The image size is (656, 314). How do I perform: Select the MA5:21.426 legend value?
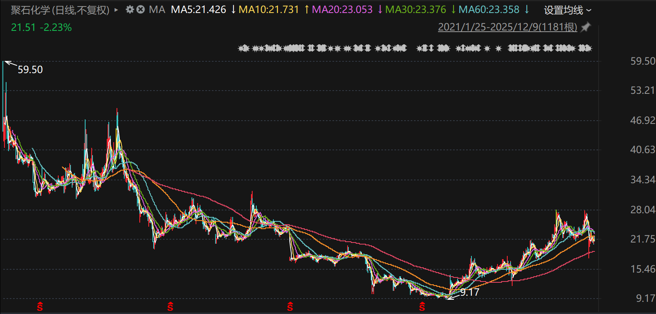tap(198, 9)
